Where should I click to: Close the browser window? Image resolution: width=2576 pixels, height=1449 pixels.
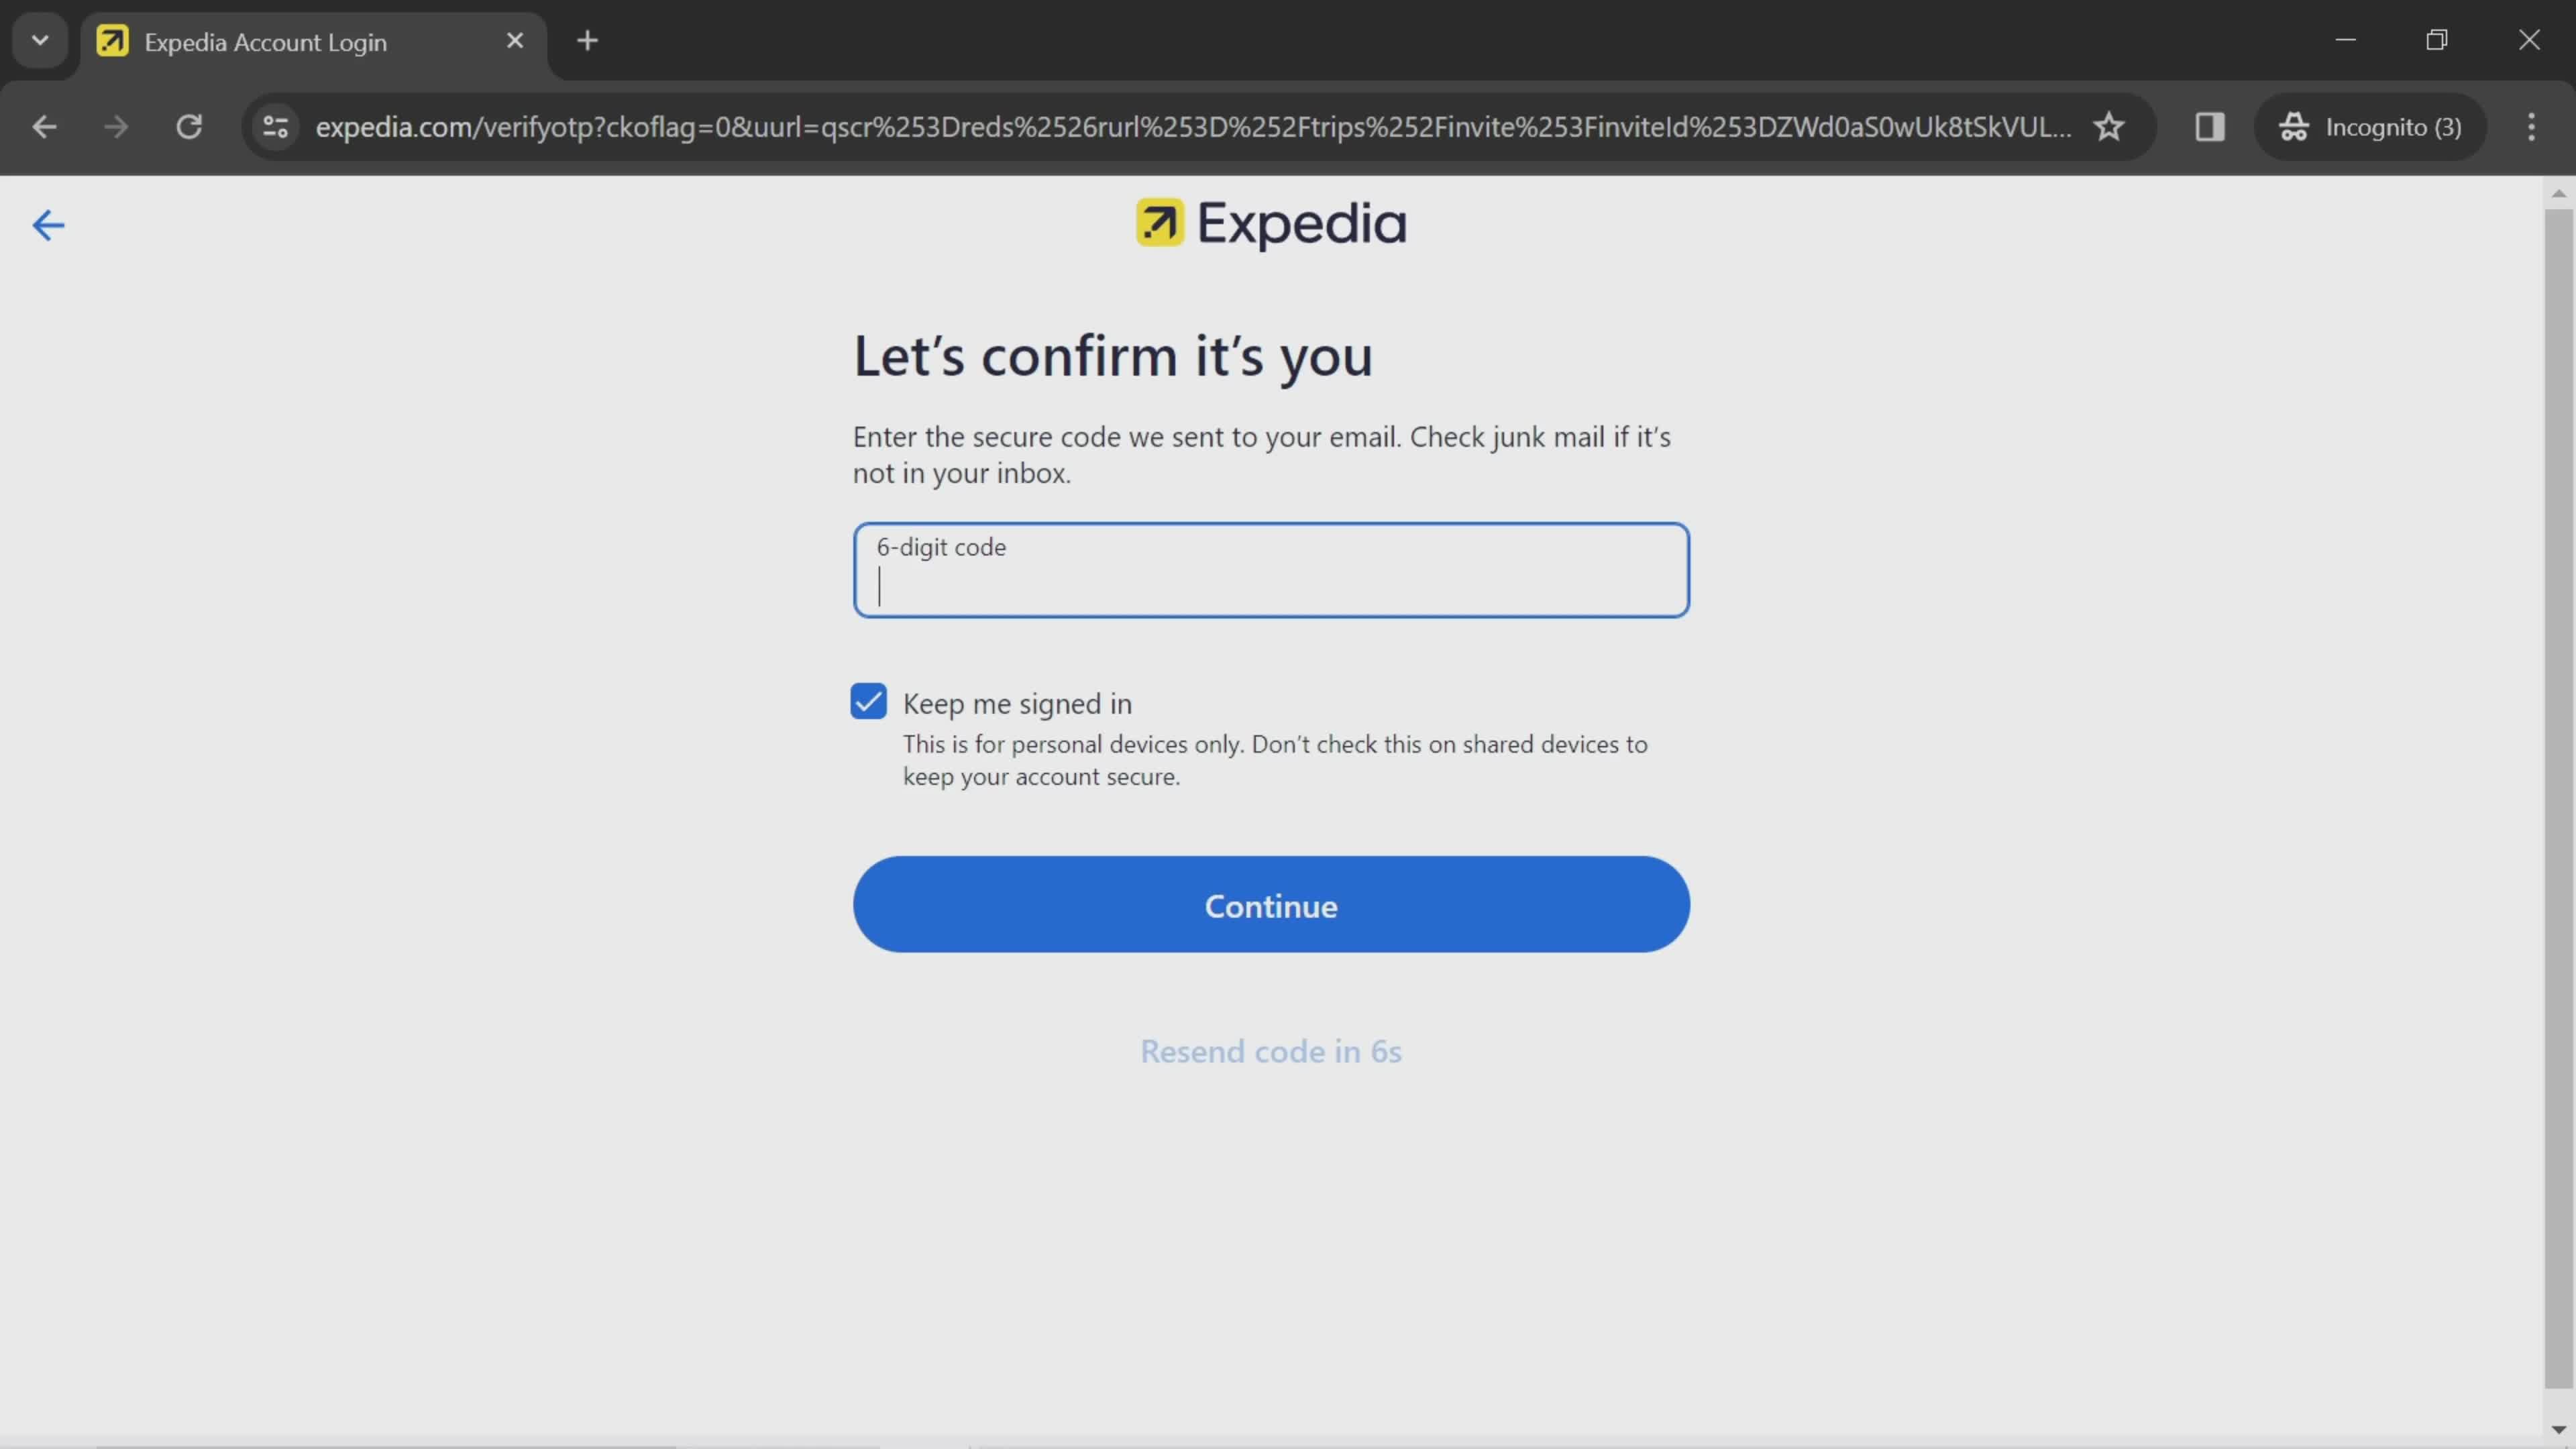2529,40
